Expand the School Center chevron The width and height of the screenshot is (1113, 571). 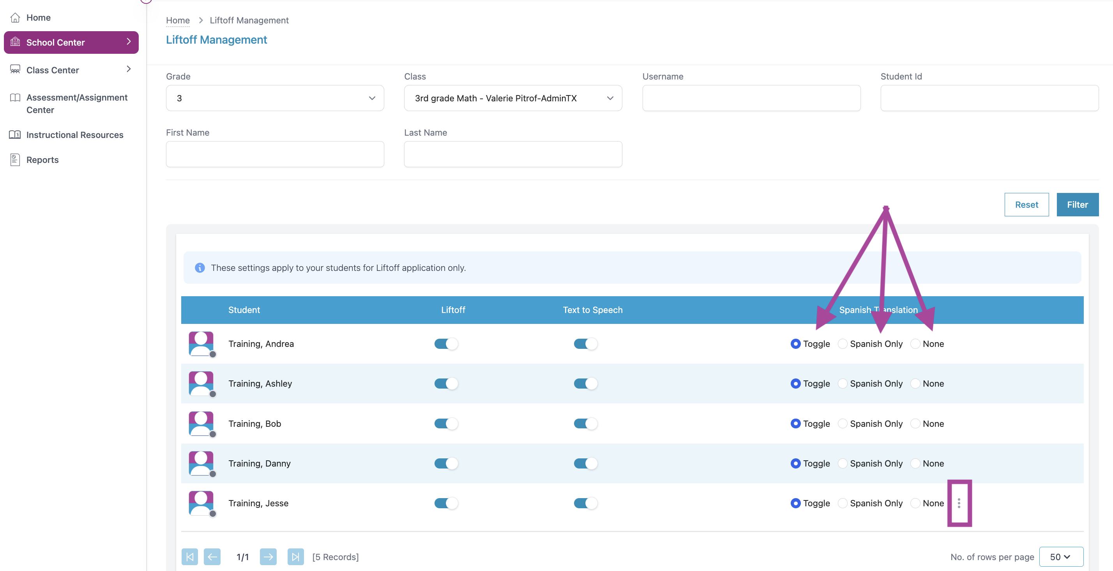(x=128, y=41)
